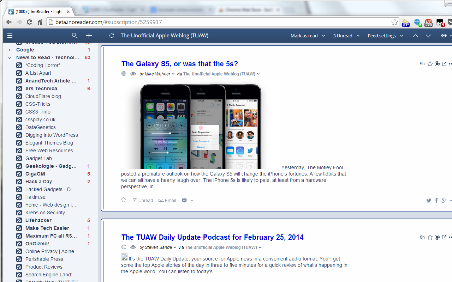Open The TUAW Daily Update Podcast article title
452x282 pixels.
(x=213, y=237)
